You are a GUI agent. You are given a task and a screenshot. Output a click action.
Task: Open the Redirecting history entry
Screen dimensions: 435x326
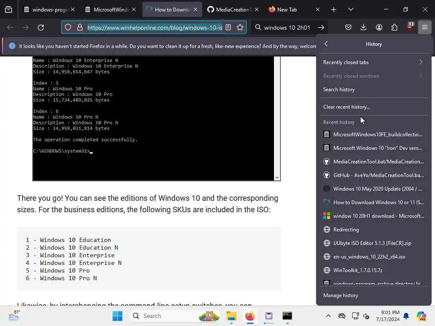click(373, 230)
